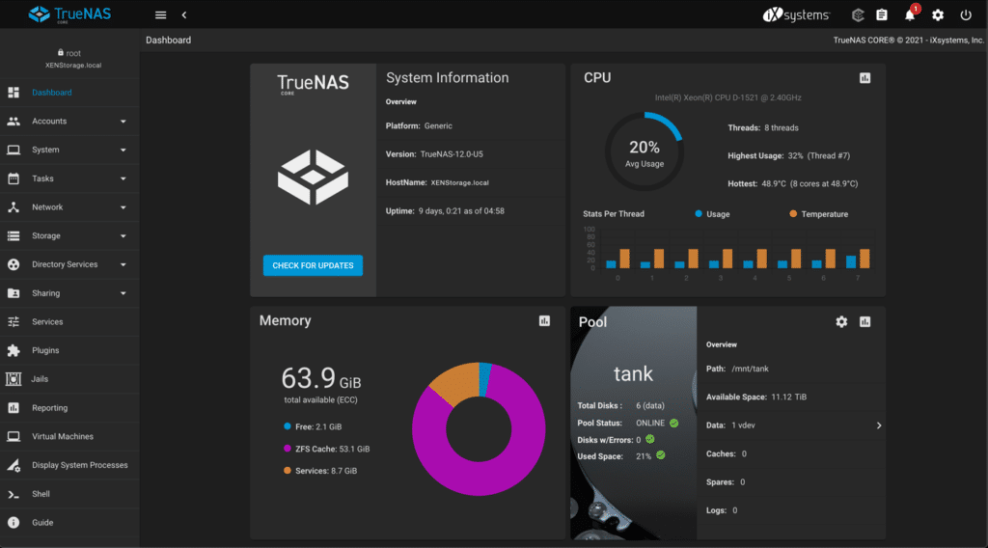Open the notifications bell alerts

click(x=909, y=14)
